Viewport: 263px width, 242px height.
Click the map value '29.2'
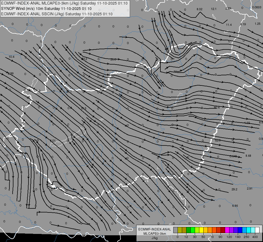tap(234, 189)
